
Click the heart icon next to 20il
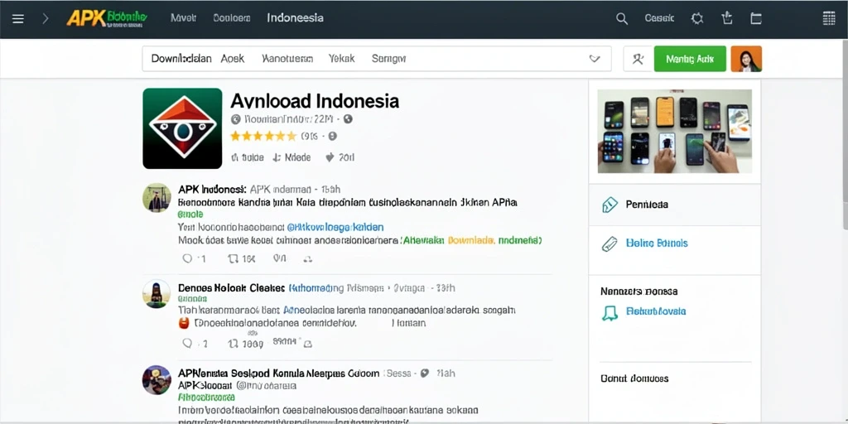330,157
